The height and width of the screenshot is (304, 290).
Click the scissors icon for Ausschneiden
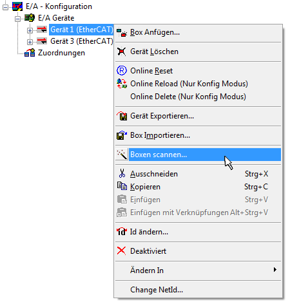[x=122, y=173]
